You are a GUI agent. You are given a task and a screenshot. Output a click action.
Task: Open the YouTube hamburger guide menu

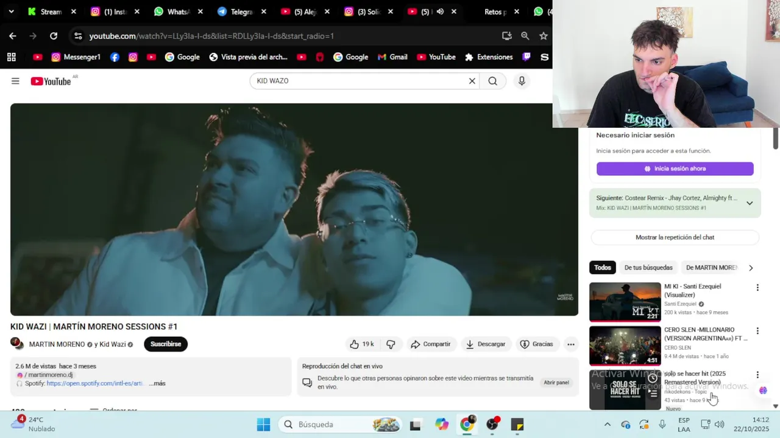[15, 81]
